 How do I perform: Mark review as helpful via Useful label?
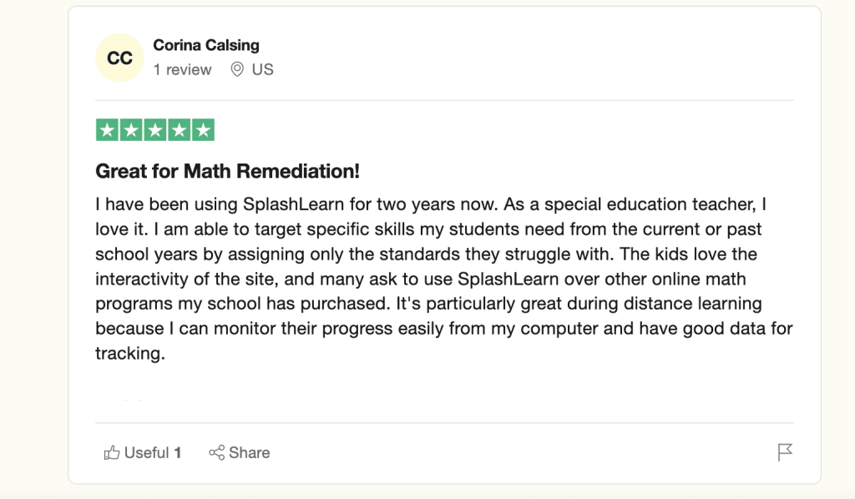pyautogui.click(x=146, y=453)
